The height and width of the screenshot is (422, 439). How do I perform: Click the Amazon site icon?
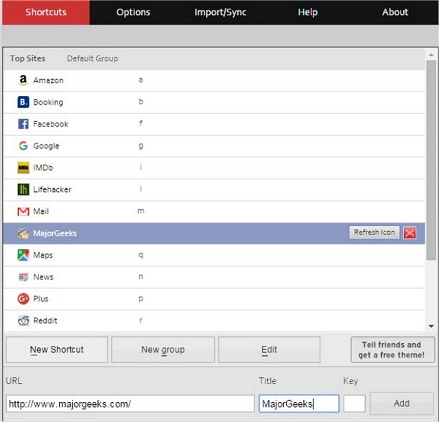click(23, 80)
